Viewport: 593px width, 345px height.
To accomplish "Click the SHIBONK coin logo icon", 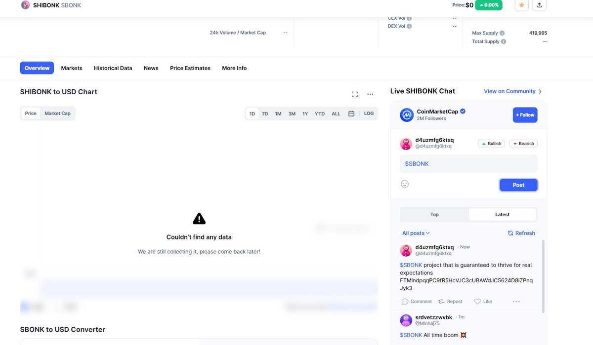I will tap(25, 5).
